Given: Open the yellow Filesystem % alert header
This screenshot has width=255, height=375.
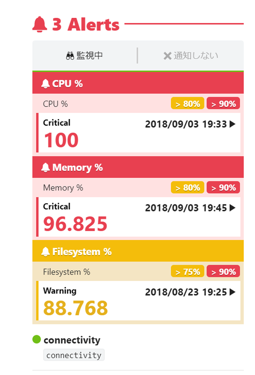Looking at the screenshot, I should click(138, 251).
